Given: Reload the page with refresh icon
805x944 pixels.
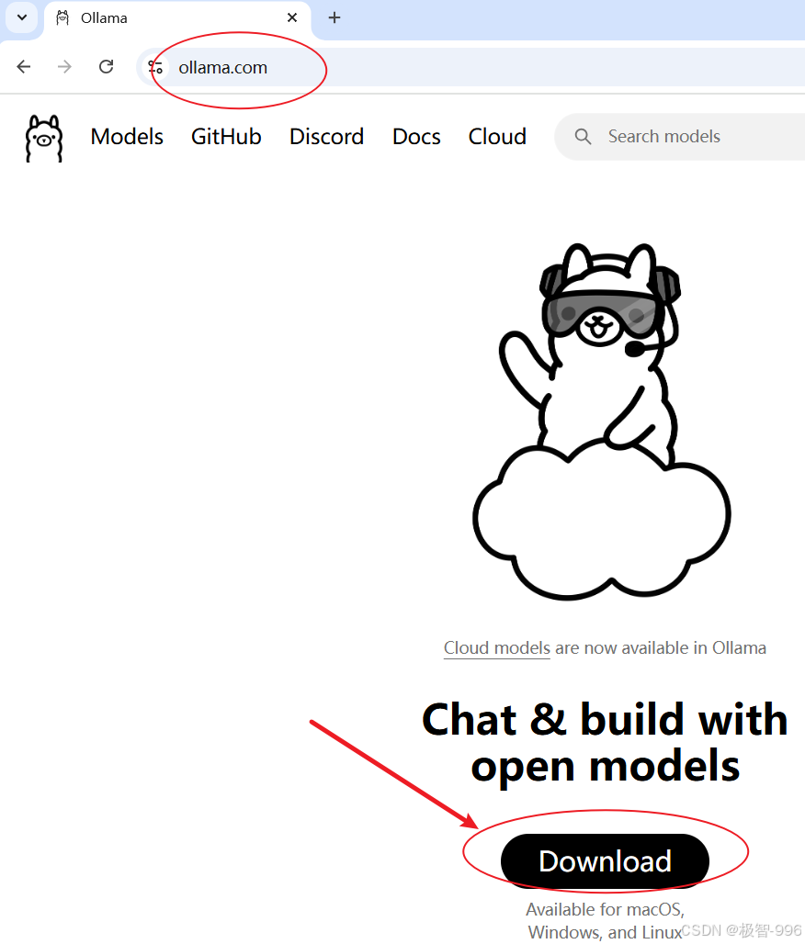Looking at the screenshot, I should coord(106,67).
